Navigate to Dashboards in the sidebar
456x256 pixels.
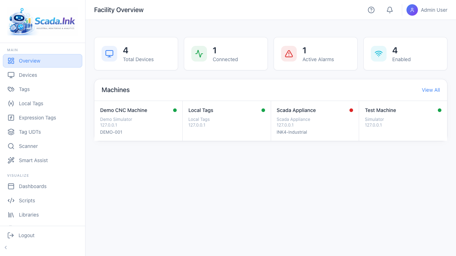[x=42, y=186]
